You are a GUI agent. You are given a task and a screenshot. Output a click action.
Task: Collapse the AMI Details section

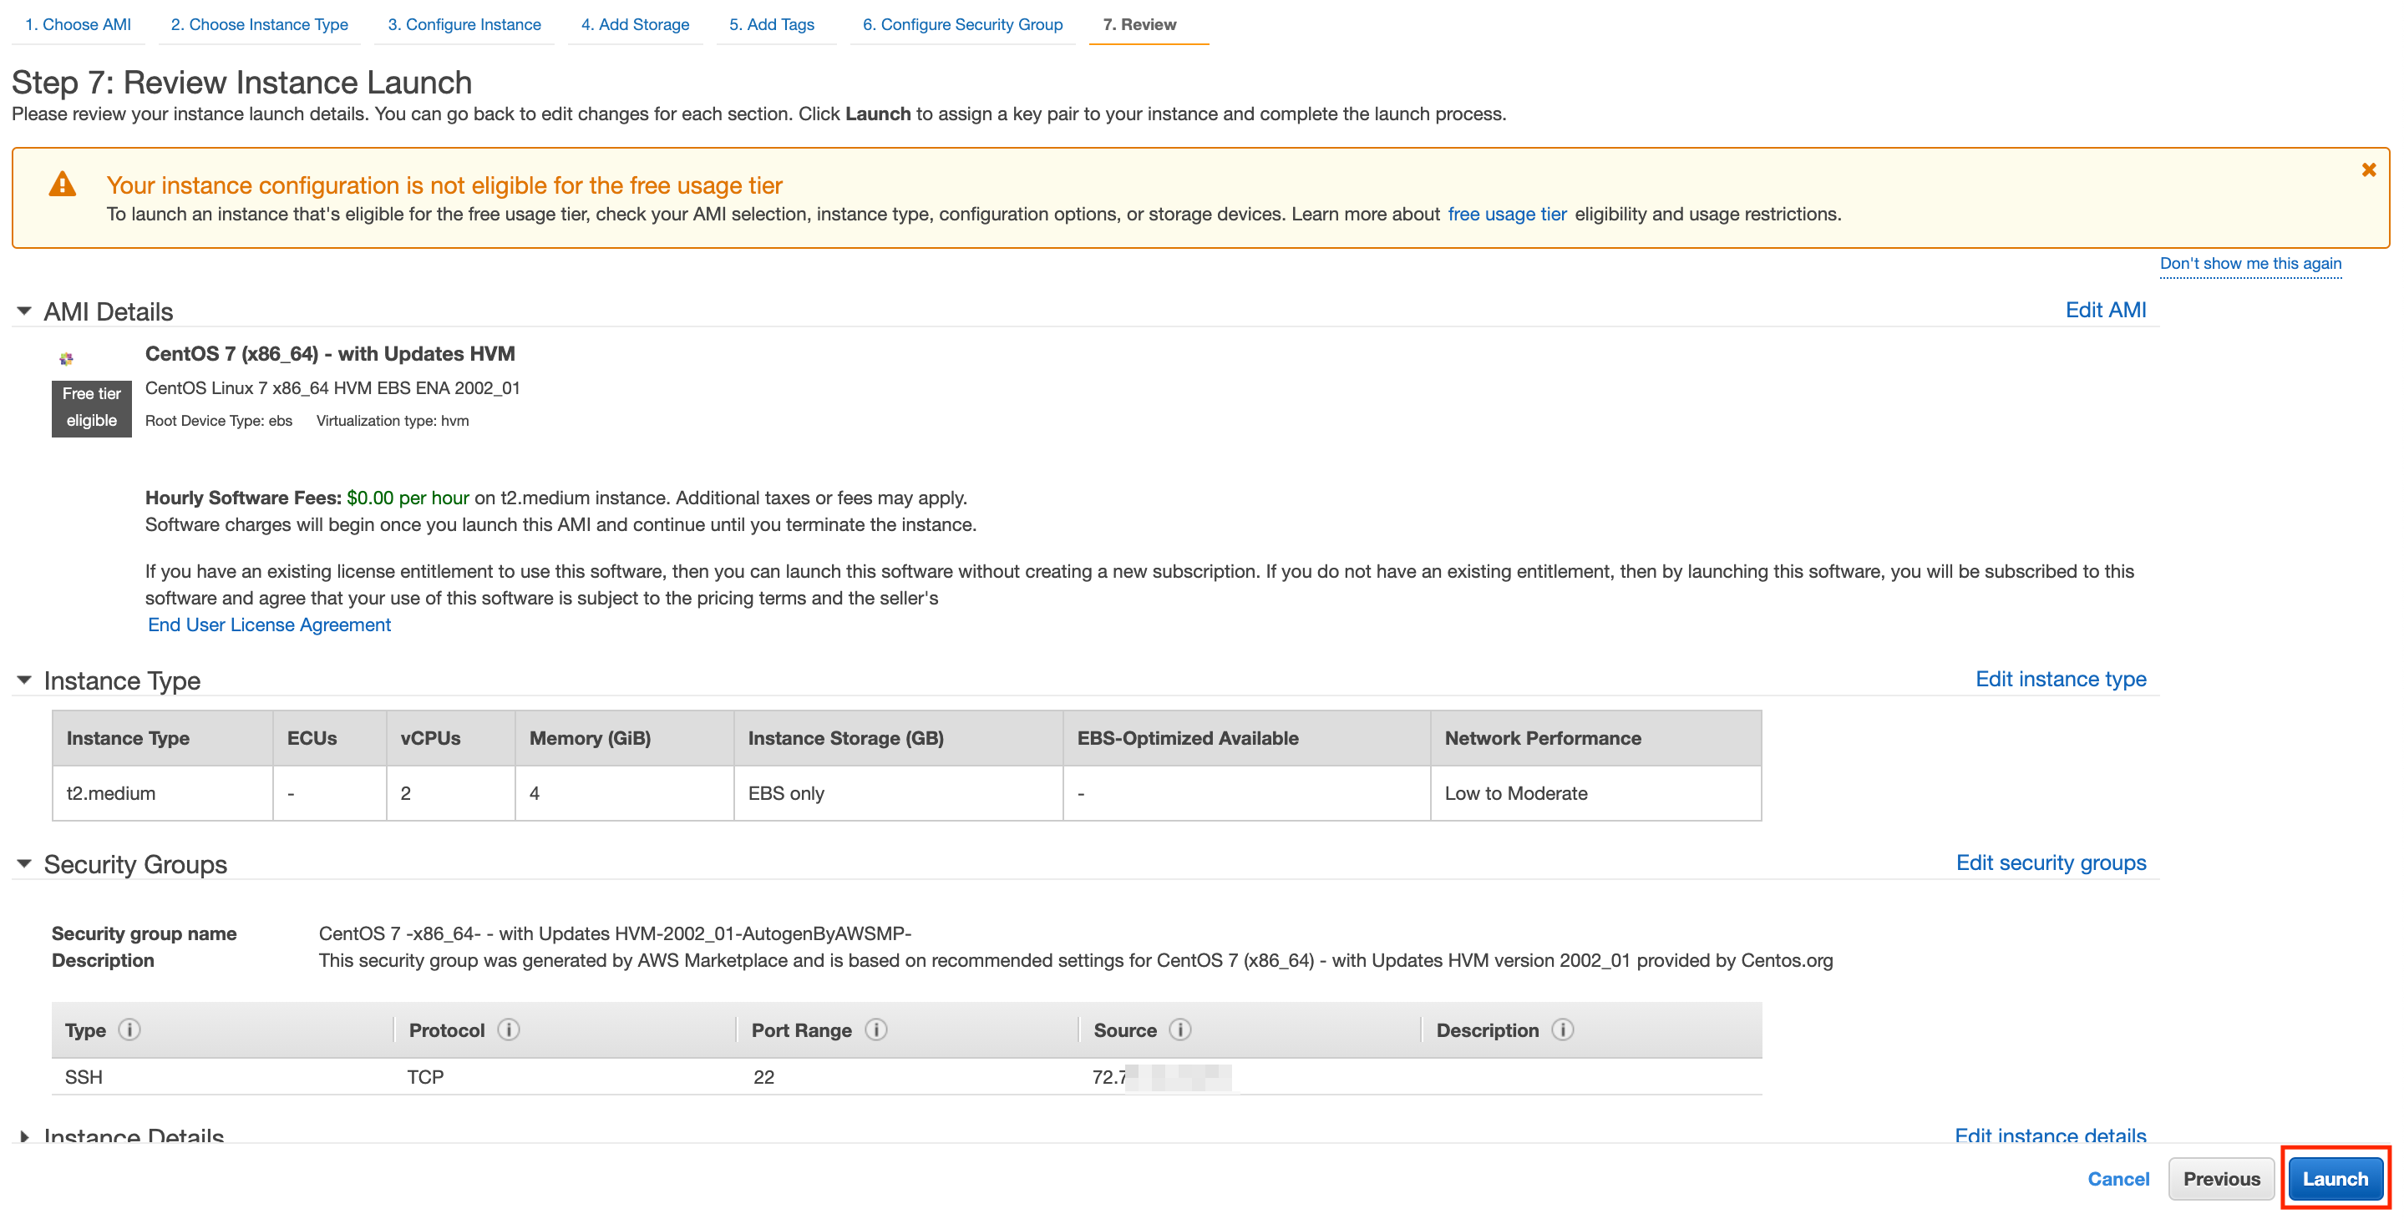coord(24,311)
